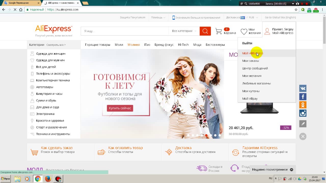
Task: Select the active orange banner slide dot
Action: point(206,135)
